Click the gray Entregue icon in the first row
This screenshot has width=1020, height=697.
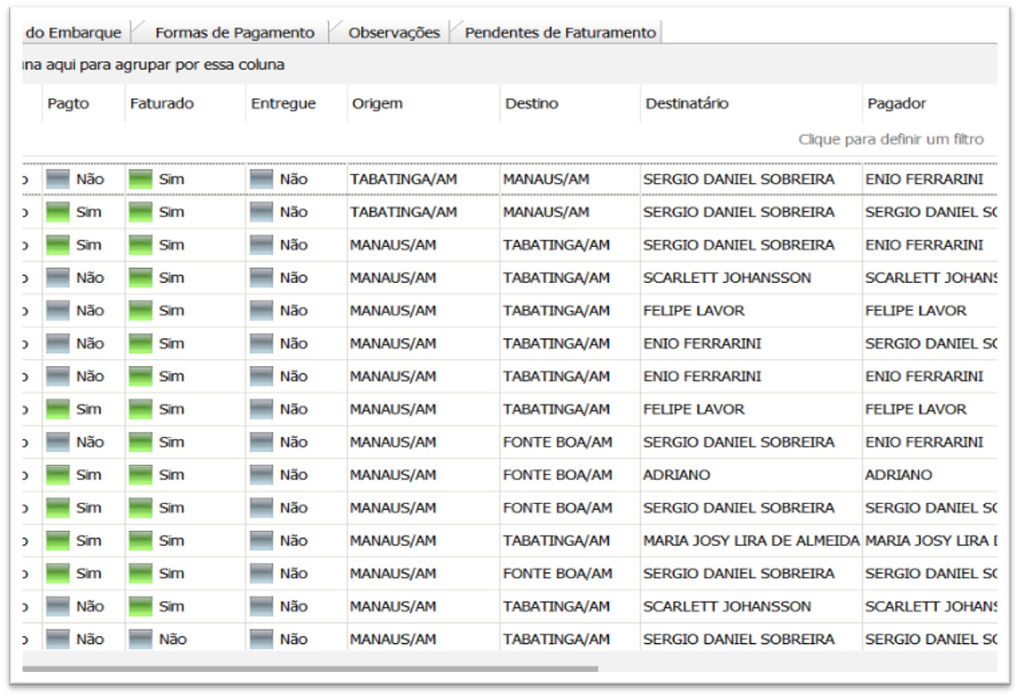pos(261,179)
